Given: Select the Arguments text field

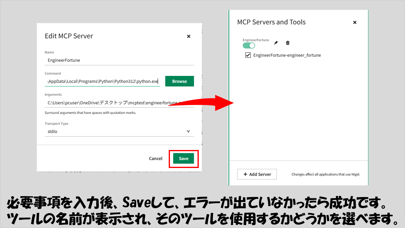Looking at the screenshot, I should coord(119,103).
